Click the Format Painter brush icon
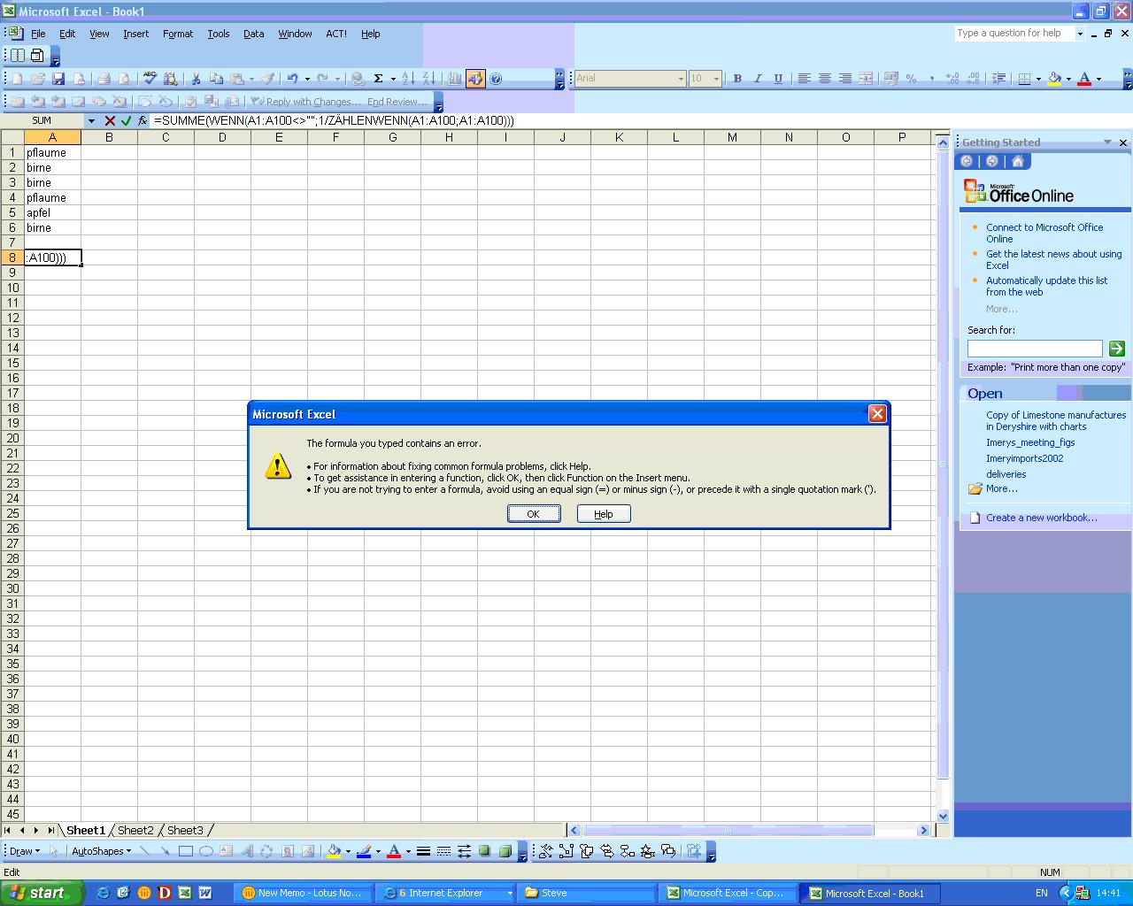The height and width of the screenshot is (906, 1133). click(x=267, y=79)
